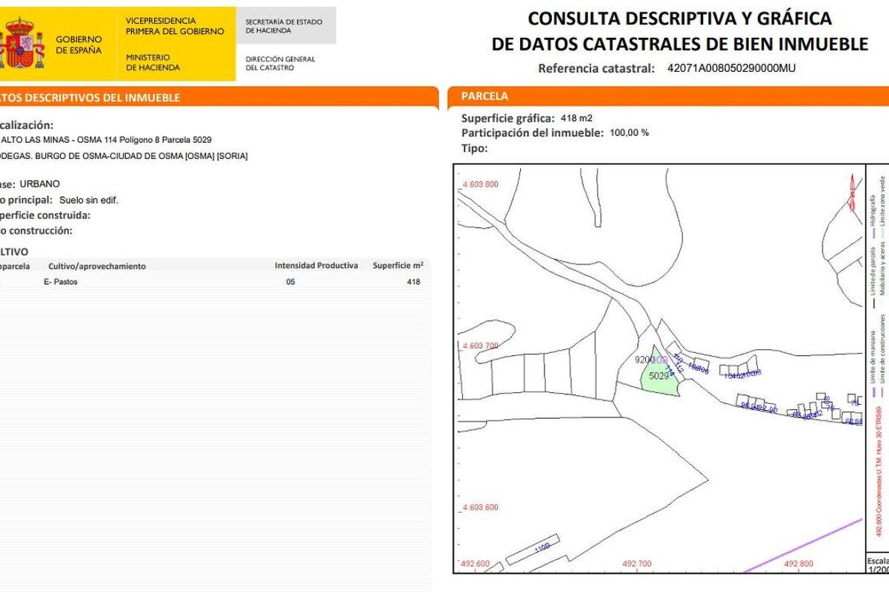Image resolution: width=889 pixels, height=592 pixels.
Task: Click the building labeled 1108 on map
Action: [x=532, y=551]
